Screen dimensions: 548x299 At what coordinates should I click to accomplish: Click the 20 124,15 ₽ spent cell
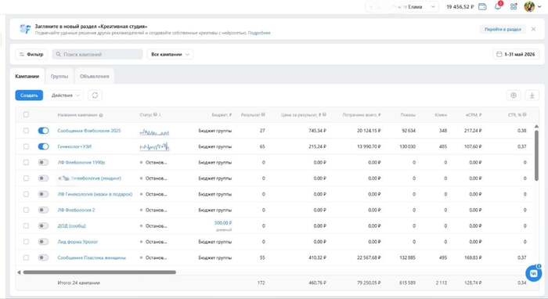369,131
